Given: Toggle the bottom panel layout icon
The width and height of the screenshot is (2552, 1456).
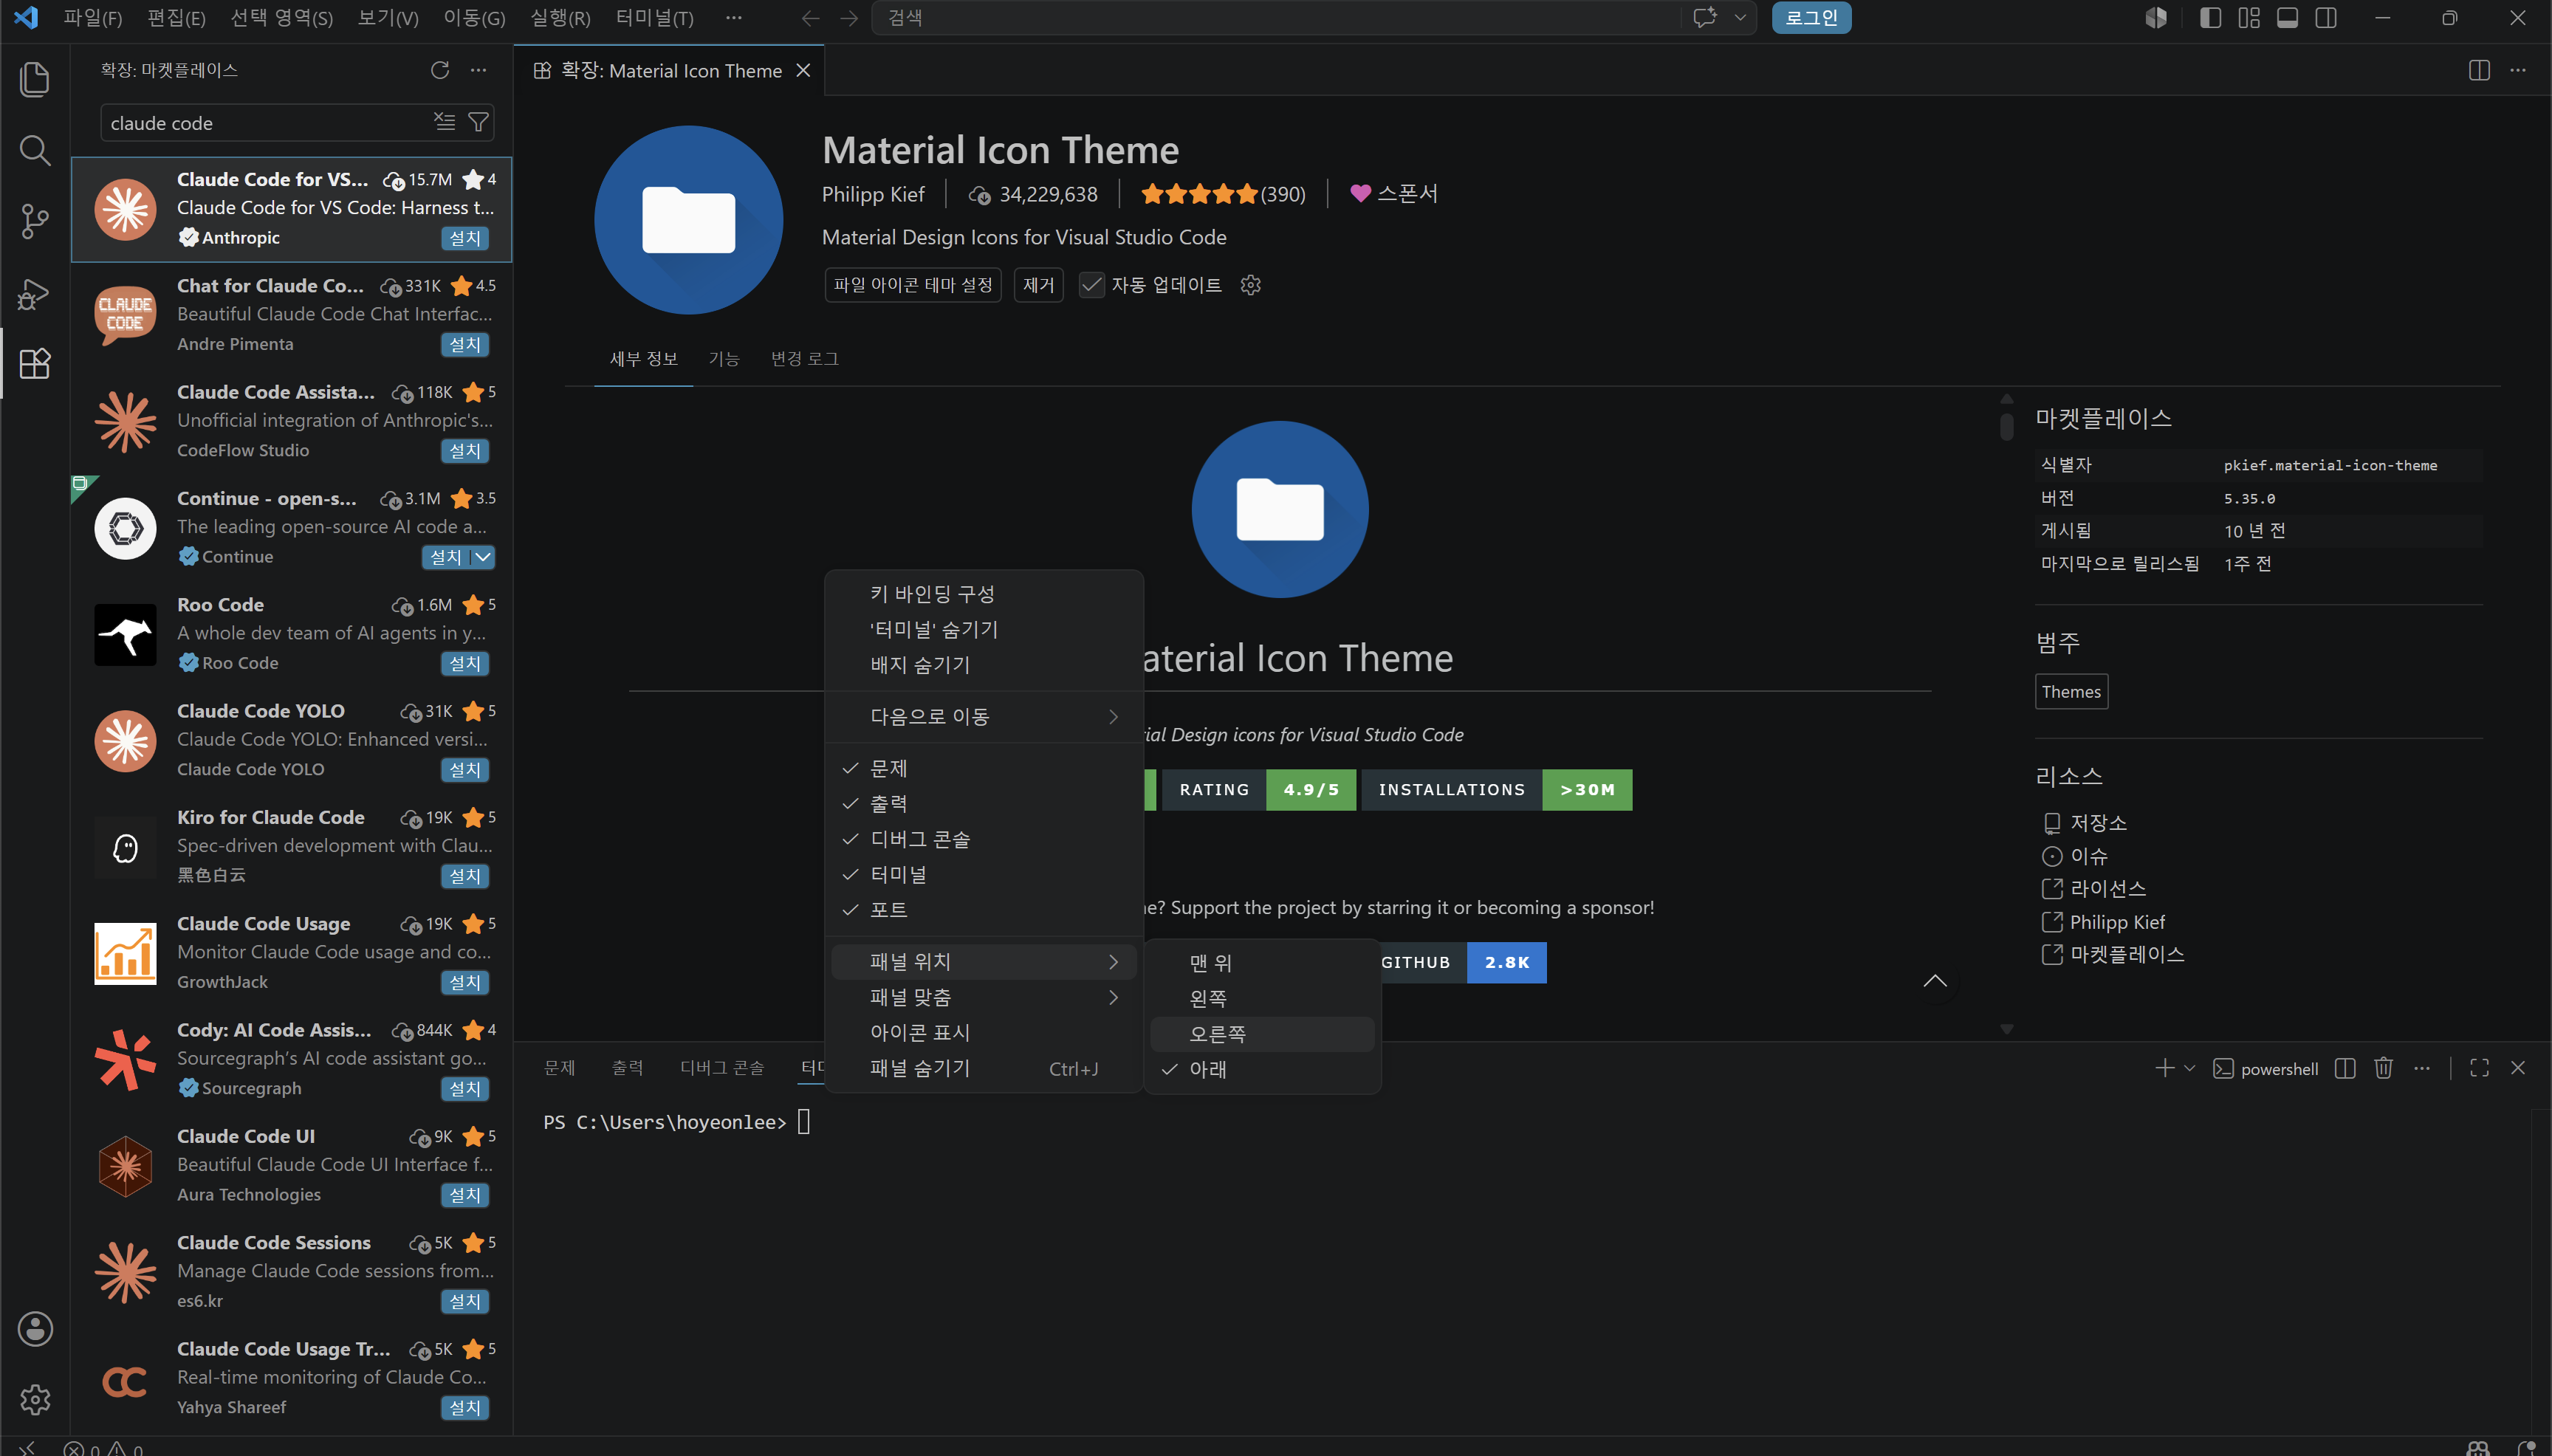Looking at the screenshot, I should pyautogui.click(x=2287, y=18).
